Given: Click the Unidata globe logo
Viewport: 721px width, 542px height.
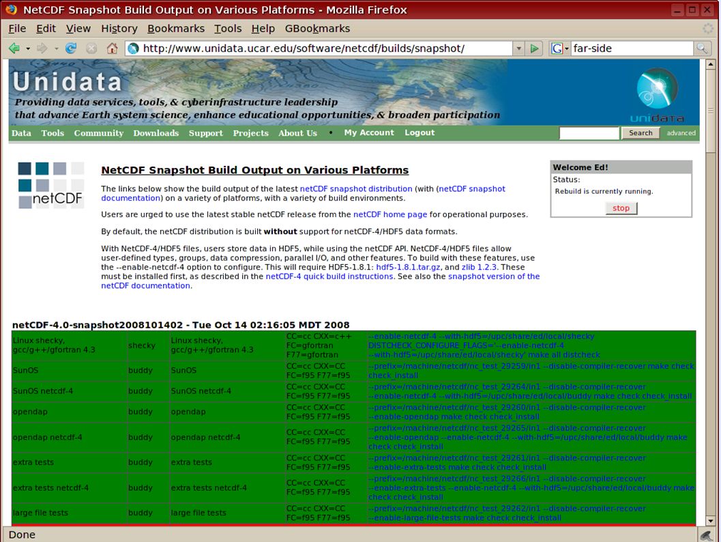Looking at the screenshot, I should tap(657, 95).
